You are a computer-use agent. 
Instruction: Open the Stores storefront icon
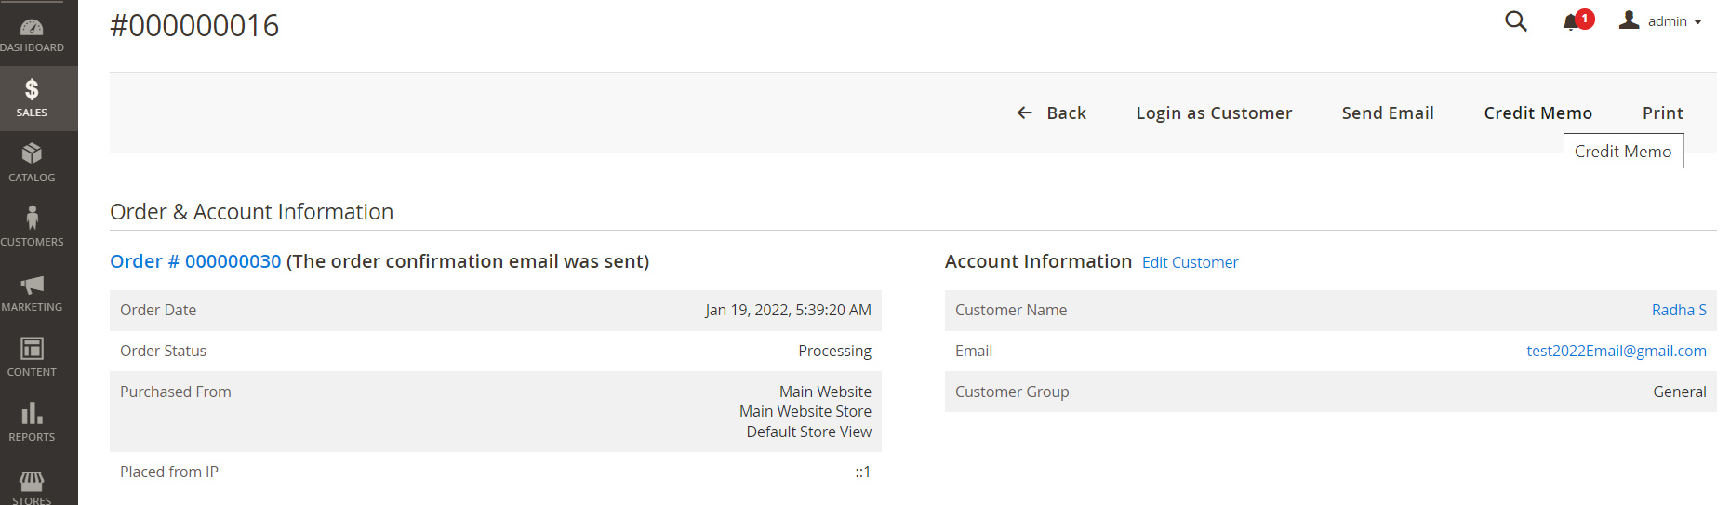pyautogui.click(x=32, y=481)
